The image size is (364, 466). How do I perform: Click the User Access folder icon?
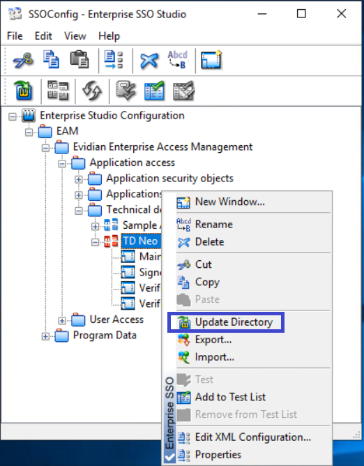(78, 320)
